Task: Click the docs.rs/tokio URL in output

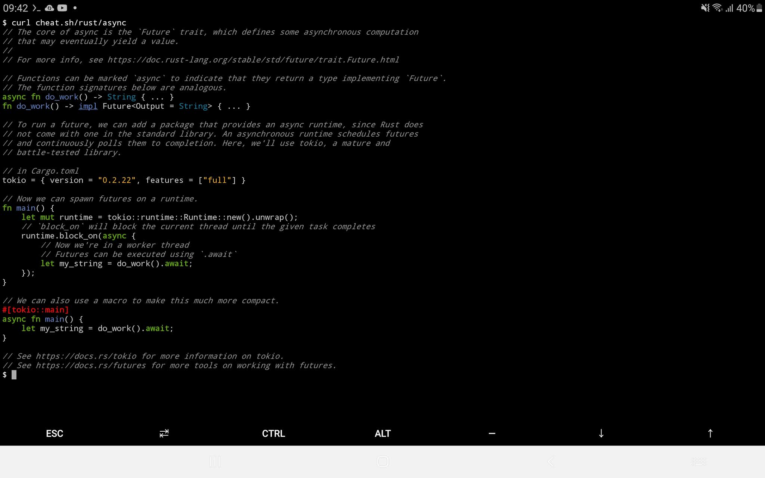Action: (86, 356)
